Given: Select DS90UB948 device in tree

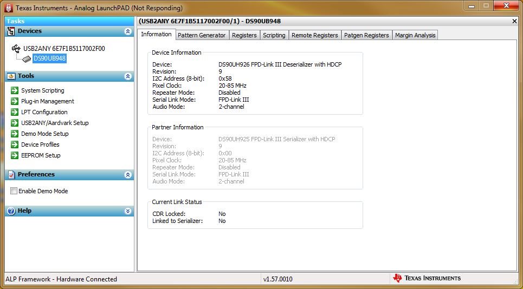Looking at the screenshot, I should click(50, 58).
